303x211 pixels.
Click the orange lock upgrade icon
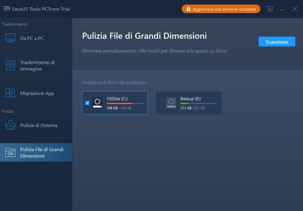pyautogui.click(x=187, y=9)
